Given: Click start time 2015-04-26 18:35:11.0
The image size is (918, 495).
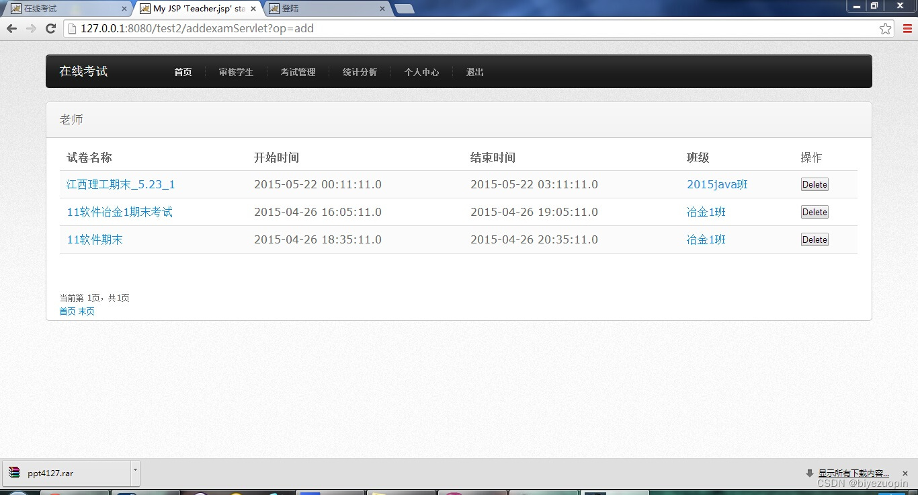Looking at the screenshot, I should click(318, 239).
